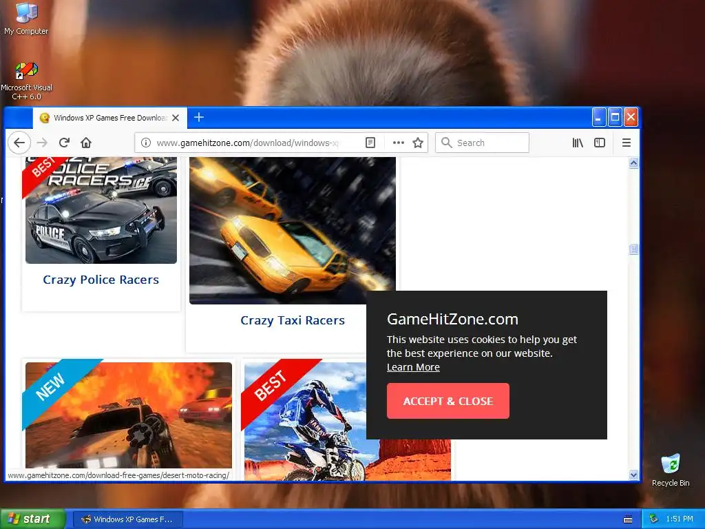Close the Windows XP Games Free Download tab
This screenshot has width=705, height=529.
tap(176, 118)
